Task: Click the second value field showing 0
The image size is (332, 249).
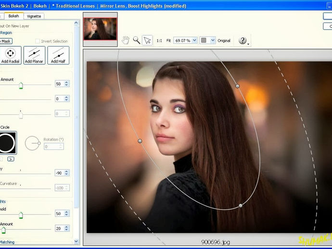Action: pyautogui.click(x=60, y=99)
